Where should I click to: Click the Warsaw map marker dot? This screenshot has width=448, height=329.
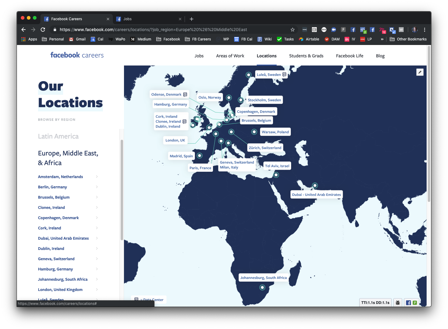(x=254, y=132)
